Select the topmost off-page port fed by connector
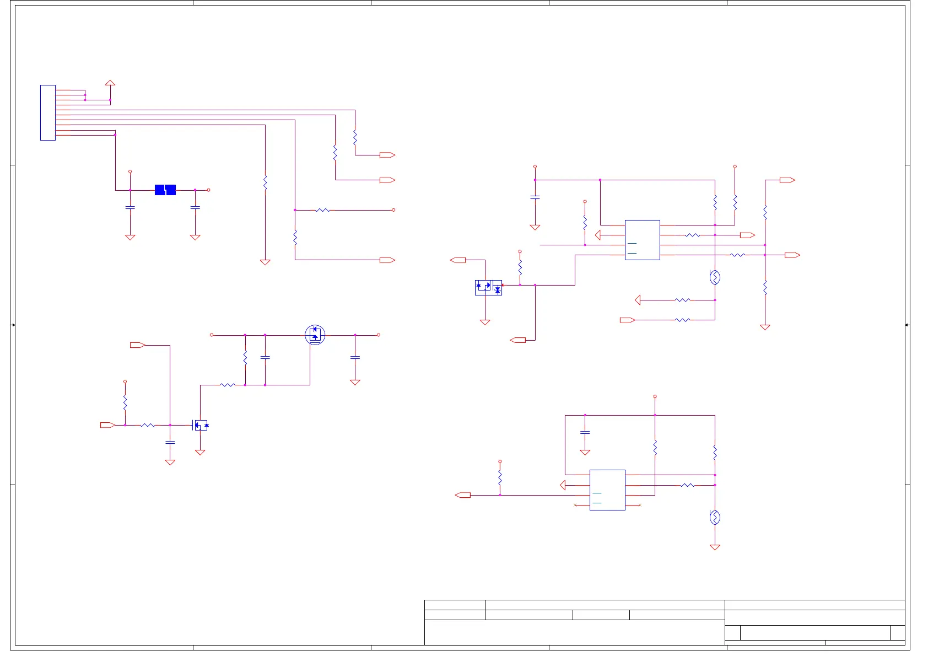This screenshot has height=656, width=928. click(387, 155)
